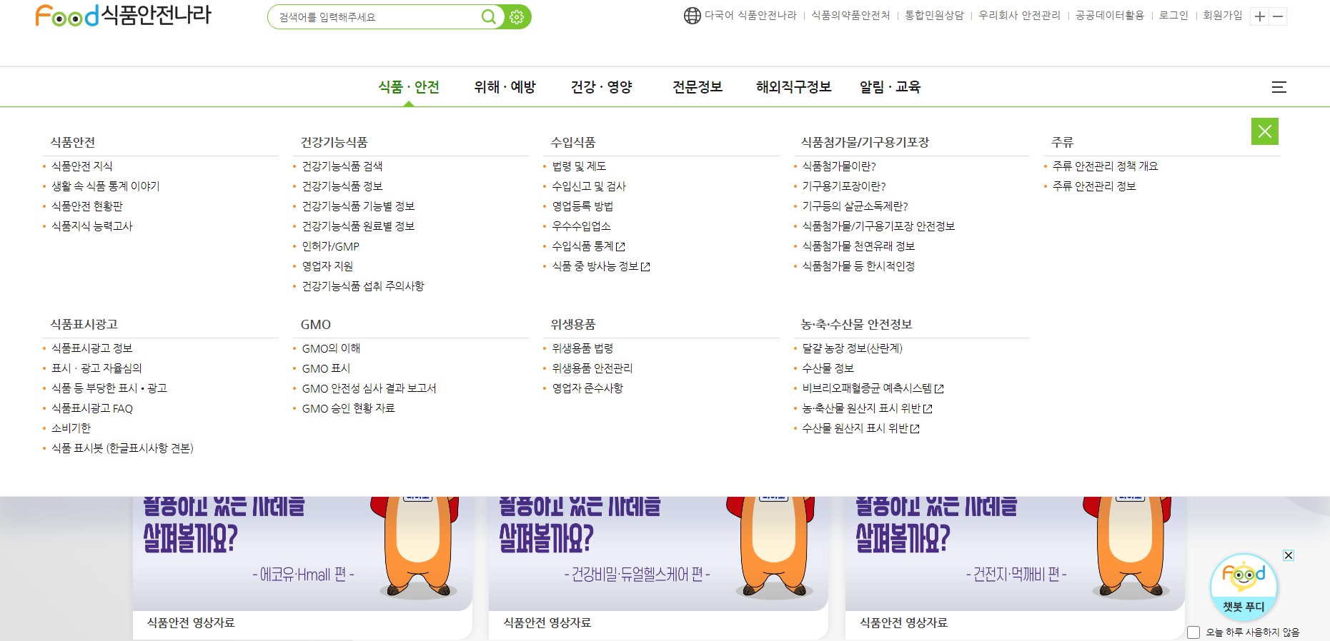The width and height of the screenshot is (1330, 641).
Task: Open 공공데이터활용 top link
Action: 1110,15
